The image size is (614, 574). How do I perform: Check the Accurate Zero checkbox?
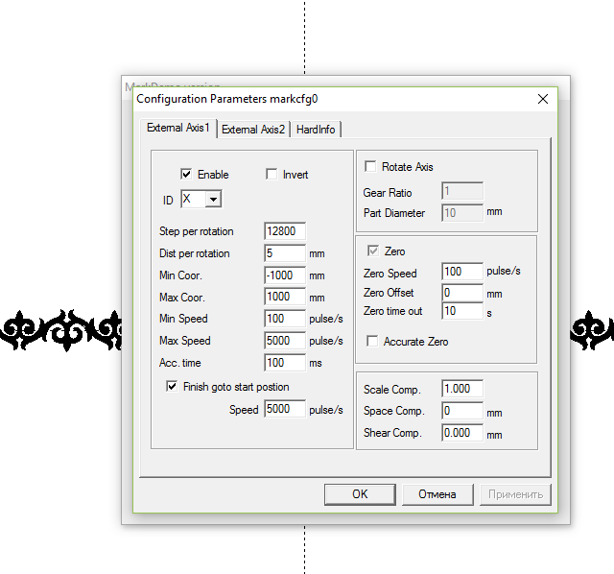(x=371, y=342)
